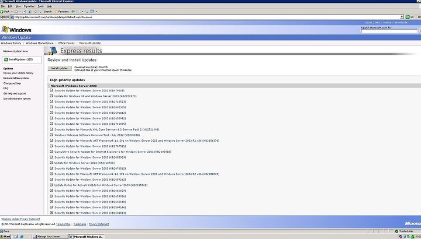
Task: Open the Favorites menu
Action: (x=29, y=6)
